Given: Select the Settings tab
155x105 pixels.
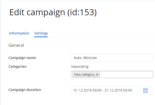Looking at the screenshot, I should pos(41,33).
